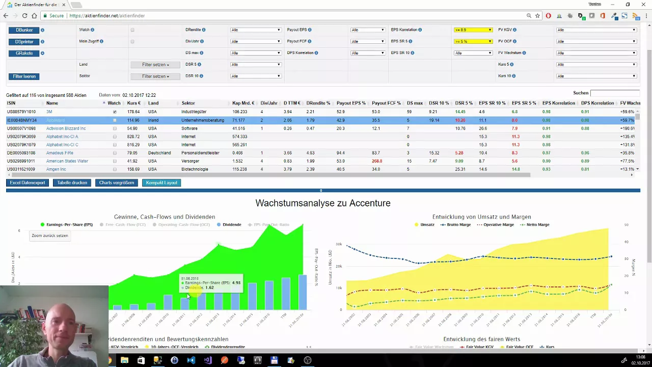
Task: Show info icon next to FV OCF
Action: click(515, 41)
